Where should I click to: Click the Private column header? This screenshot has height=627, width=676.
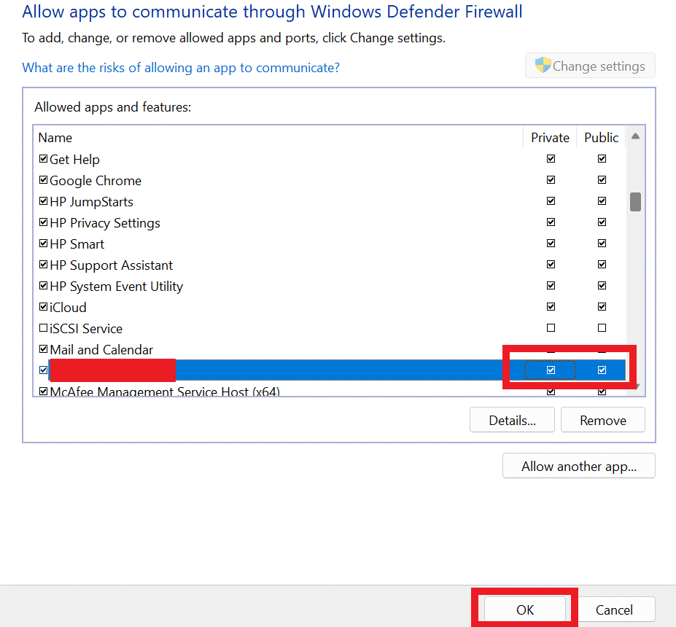[550, 137]
